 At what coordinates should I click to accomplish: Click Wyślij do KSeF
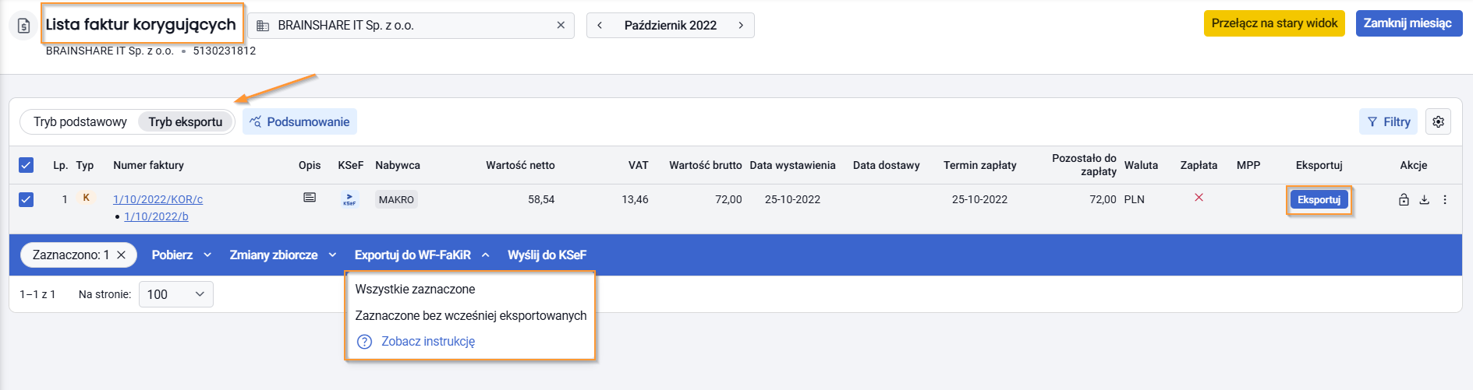[547, 255]
